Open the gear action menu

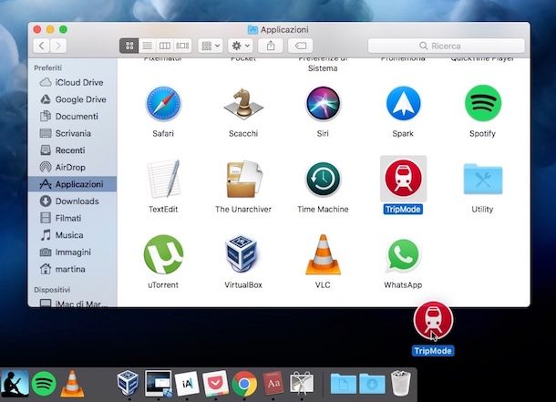pos(241,46)
